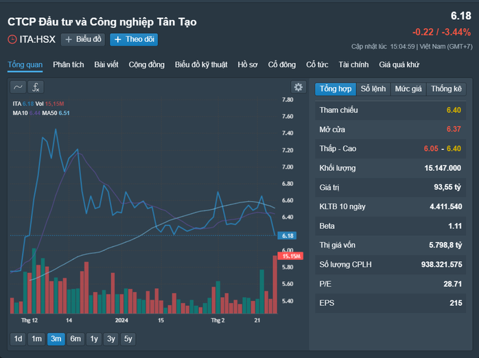The image size is (479, 358).
Task: Click the company name CTCP Đầu tư heading
Action: [x=102, y=22]
